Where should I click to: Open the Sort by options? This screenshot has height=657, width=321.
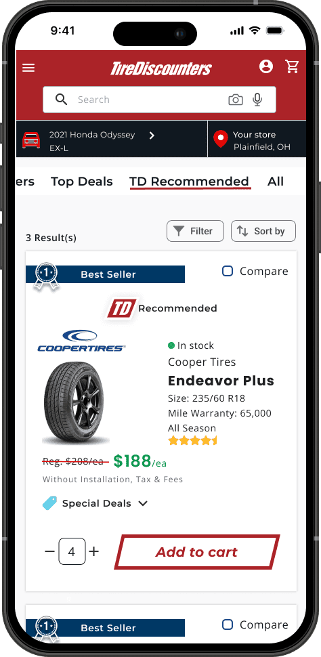tap(263, 231)
